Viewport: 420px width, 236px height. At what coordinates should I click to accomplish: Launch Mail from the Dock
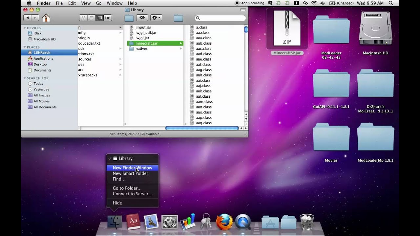151,222
